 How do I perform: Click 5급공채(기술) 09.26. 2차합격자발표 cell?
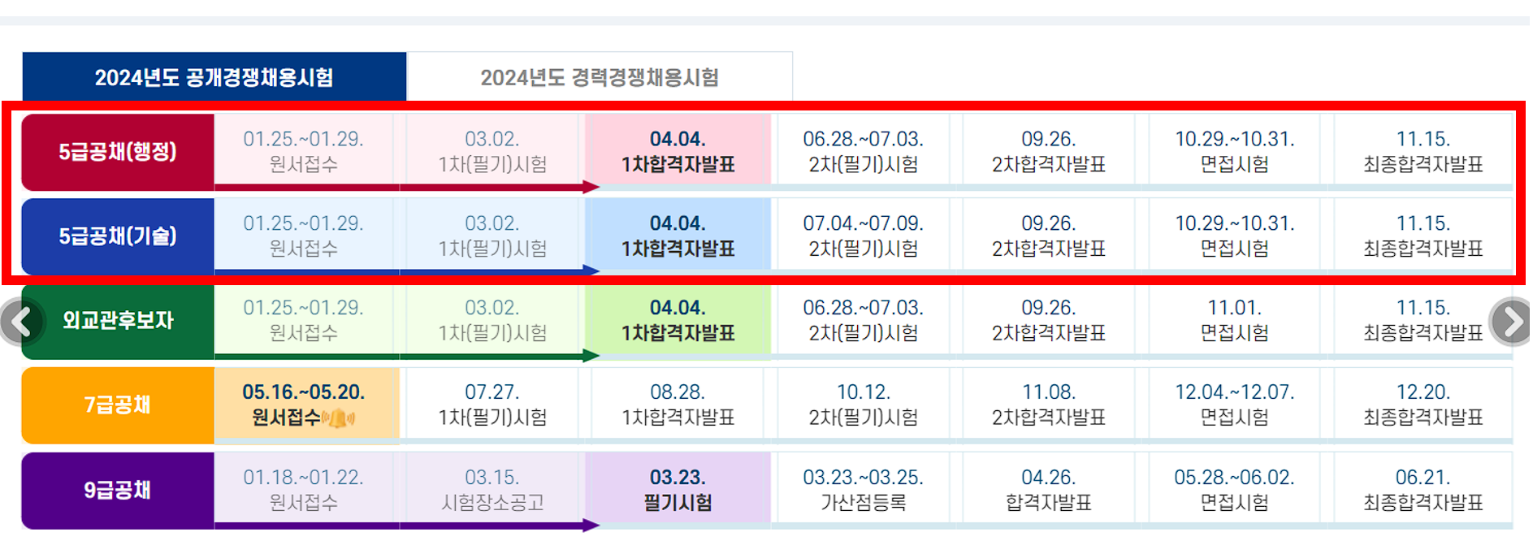(x=1049, y=236)
